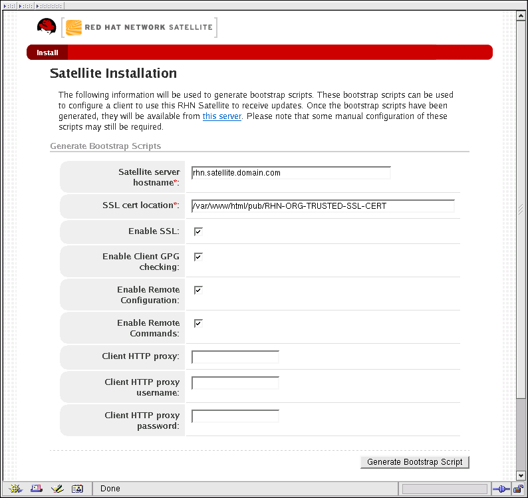528x498 pixels.
Task: Select the Install tab in red bar
Action: tap(47, 53)
